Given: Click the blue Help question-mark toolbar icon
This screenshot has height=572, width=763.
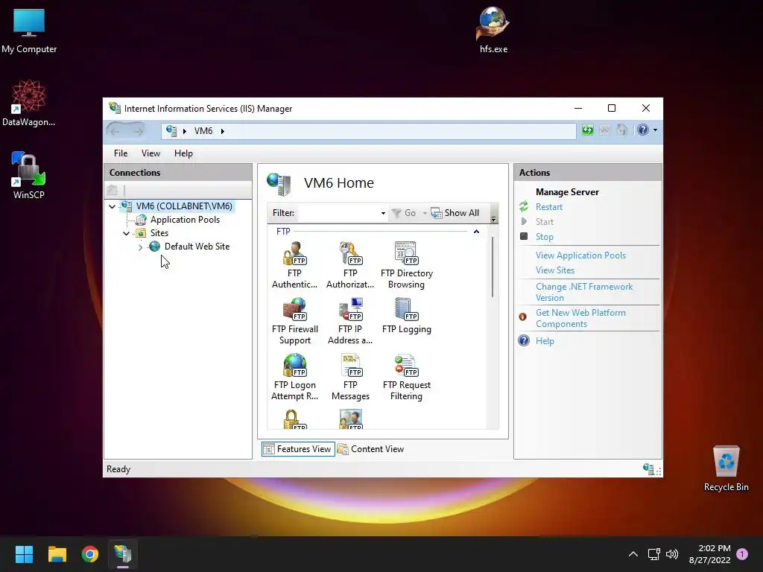Looking at the screenshot, I should pyautogui.click(x=643, y=130).
